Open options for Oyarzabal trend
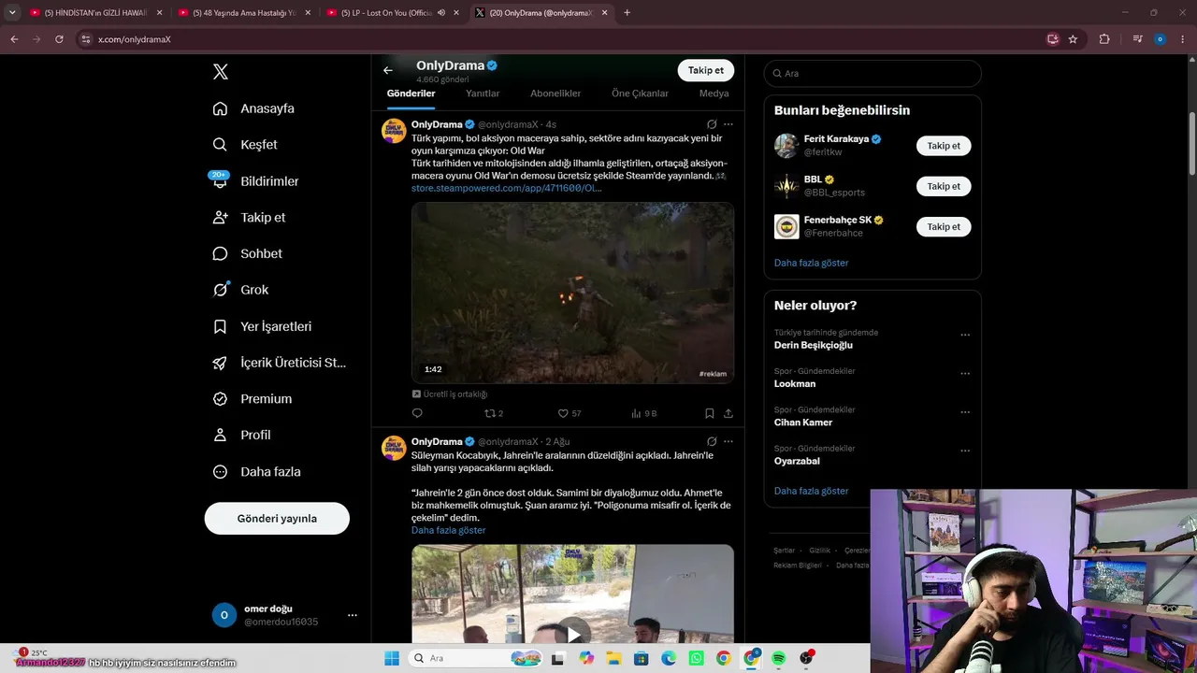1197x673 pixels. pos(965,451)
